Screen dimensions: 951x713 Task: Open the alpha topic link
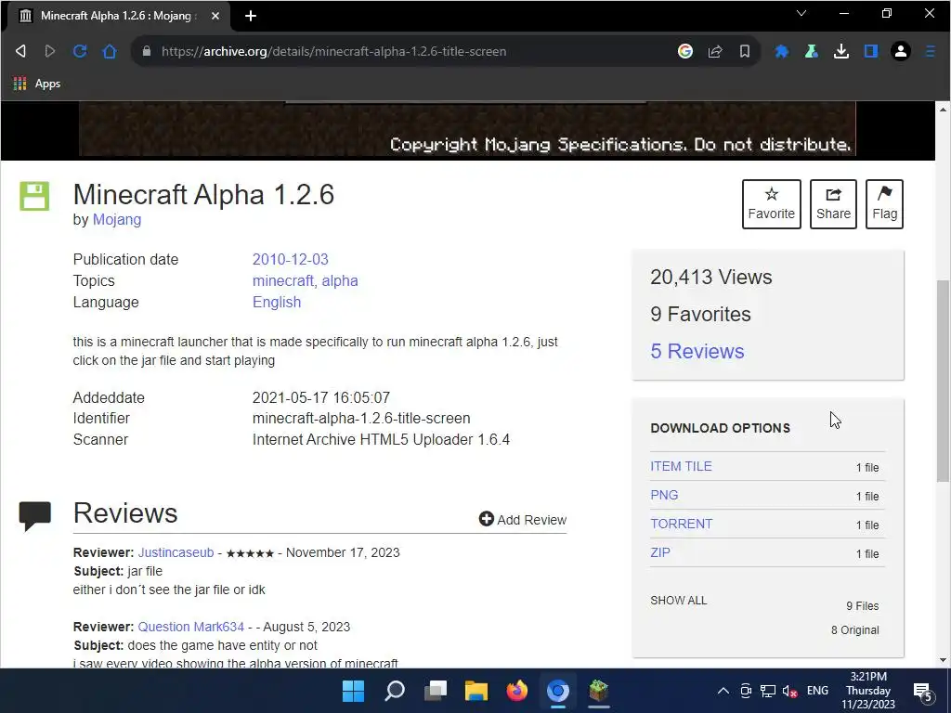340,280
